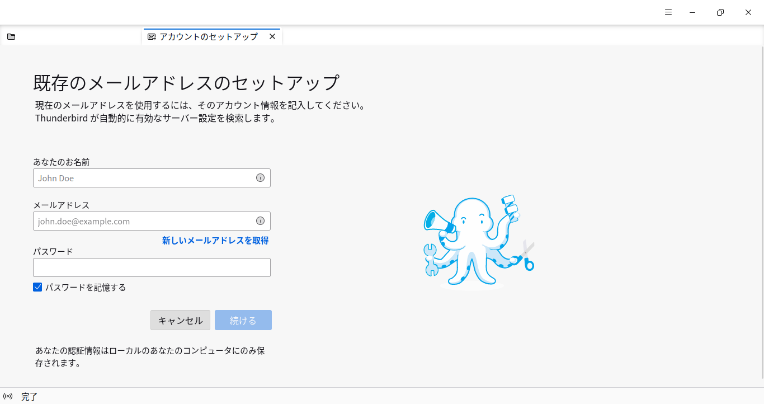Image resolution: width=764 pixels, height=404 pixels.
Task: Switch to the アカウントのセットアップ tab
Action: pyautogui.click(x=212, y=36)
